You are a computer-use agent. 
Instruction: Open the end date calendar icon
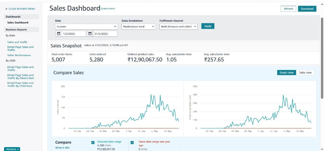90,34
